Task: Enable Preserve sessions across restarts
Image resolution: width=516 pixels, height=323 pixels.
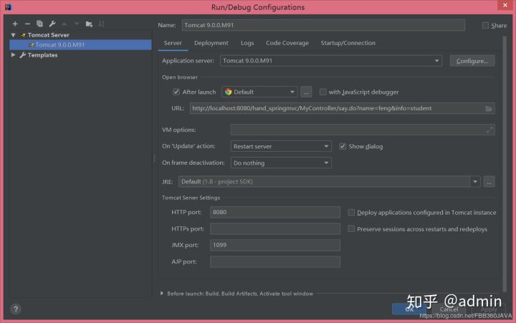Action: click(x=351, y=228)
